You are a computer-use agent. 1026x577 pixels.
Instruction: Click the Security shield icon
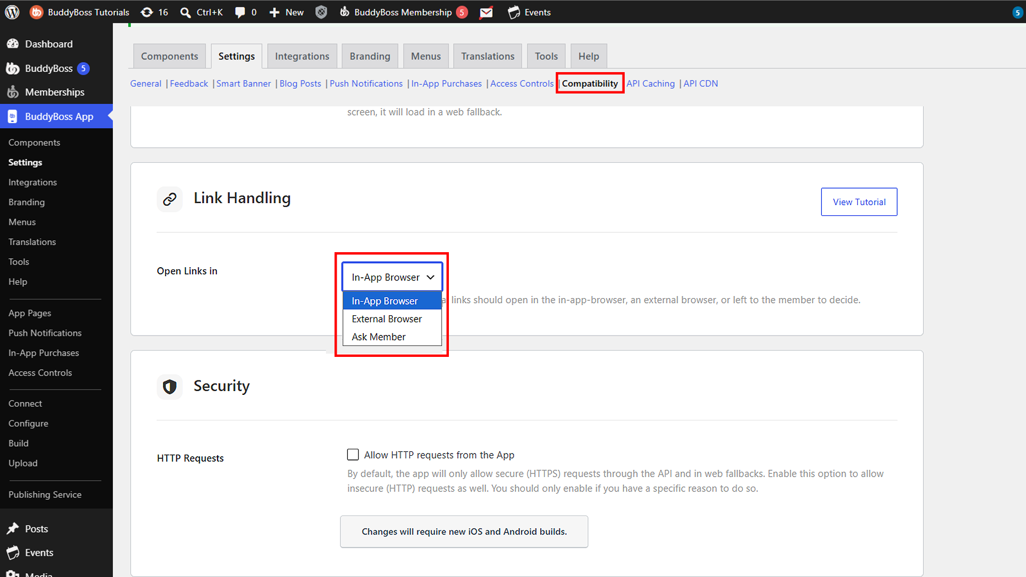[169, 387]
